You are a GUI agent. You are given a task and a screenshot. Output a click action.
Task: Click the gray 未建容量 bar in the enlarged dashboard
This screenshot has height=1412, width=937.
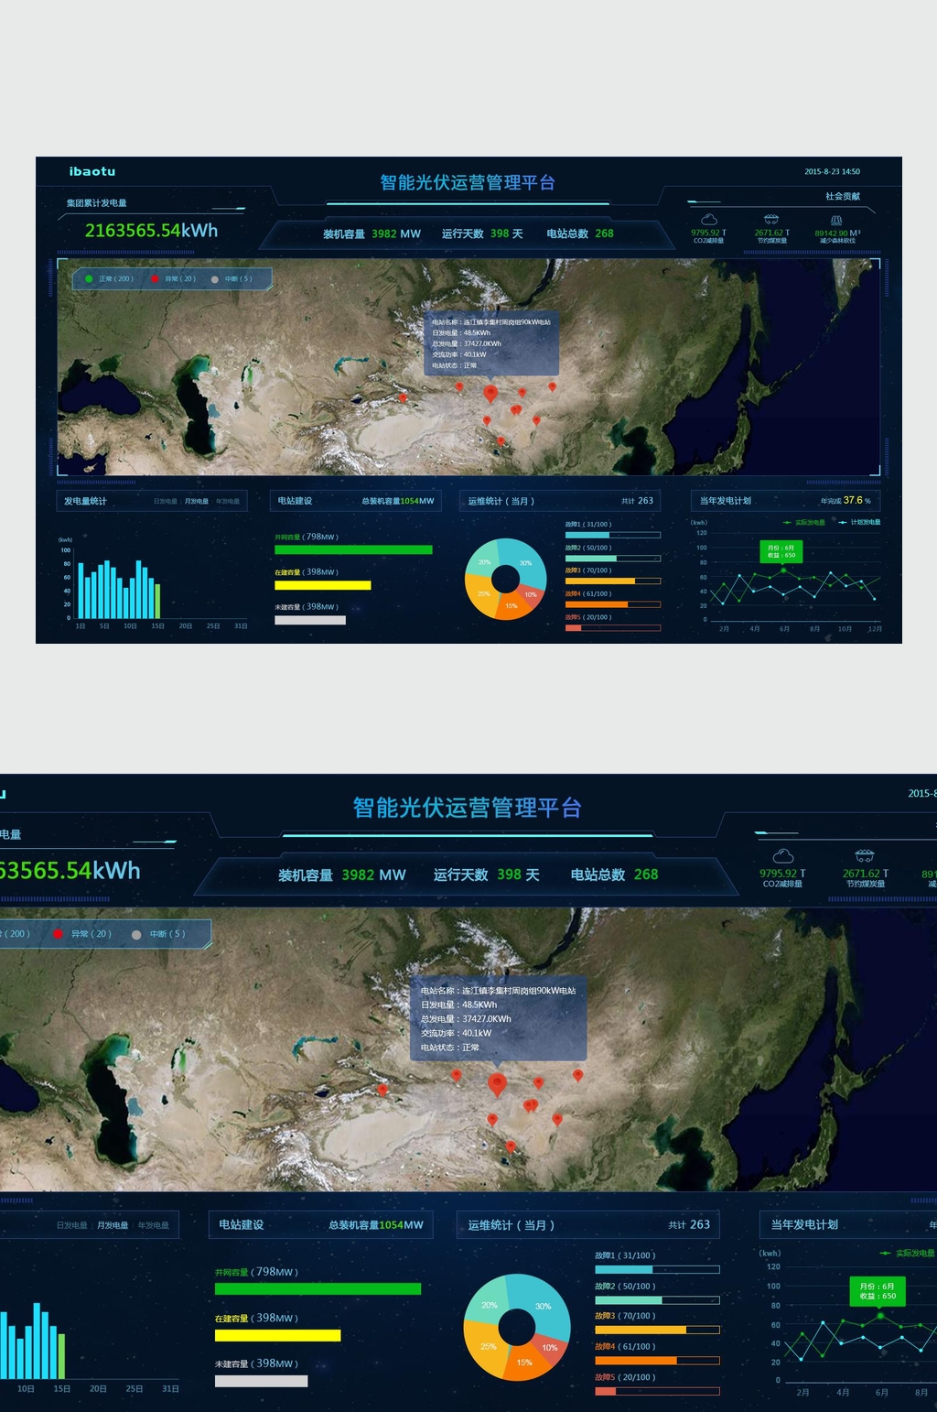click(x=262, y=1381)
